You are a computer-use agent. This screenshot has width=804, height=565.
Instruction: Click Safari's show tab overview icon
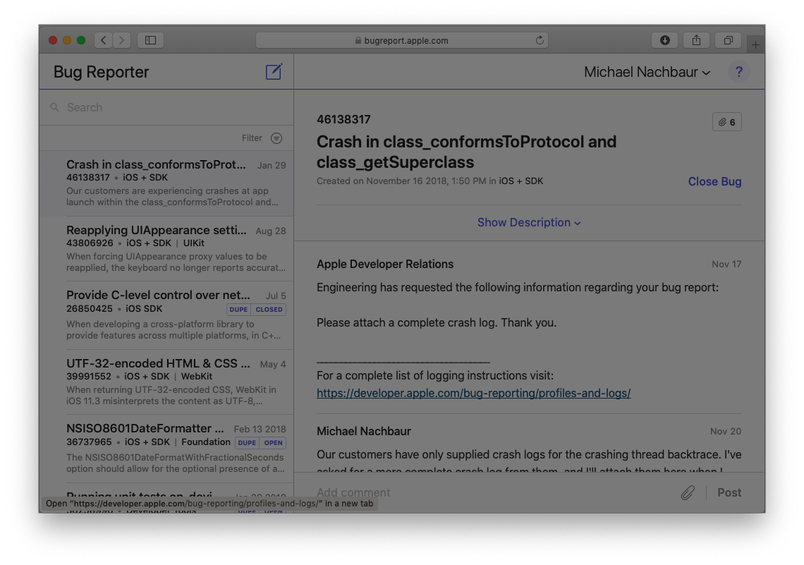click(728, 40)
